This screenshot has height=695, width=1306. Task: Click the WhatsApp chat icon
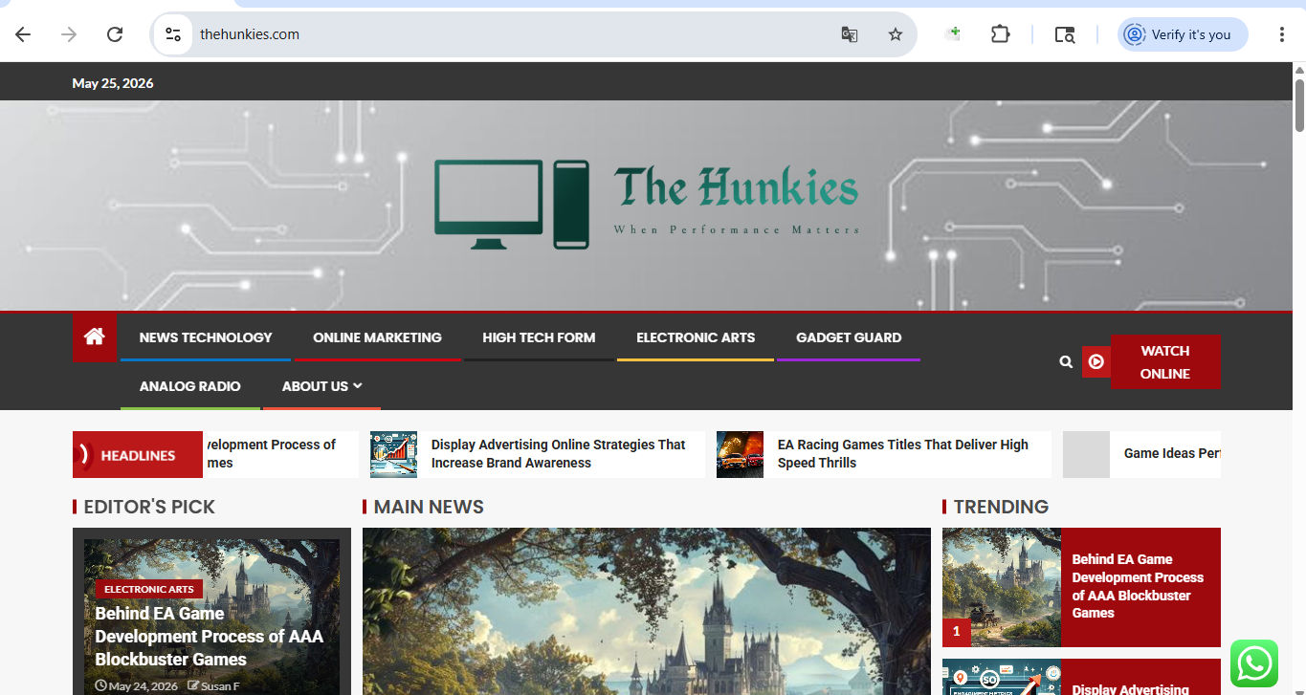(1254, 663)
